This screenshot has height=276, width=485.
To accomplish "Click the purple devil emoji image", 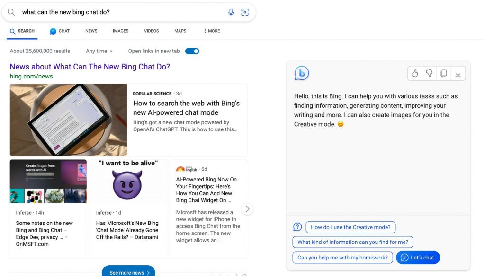I will pos(127,185).
